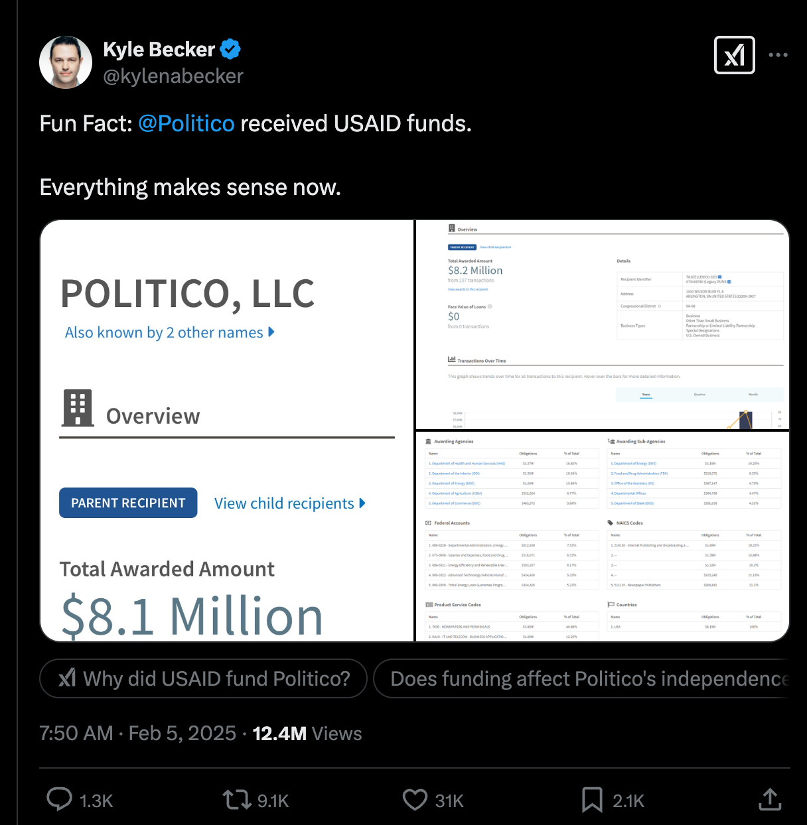Screen dimensions: 807x825
Task: Open Grok analysis via the xAI icon
Action: [734, 56]
